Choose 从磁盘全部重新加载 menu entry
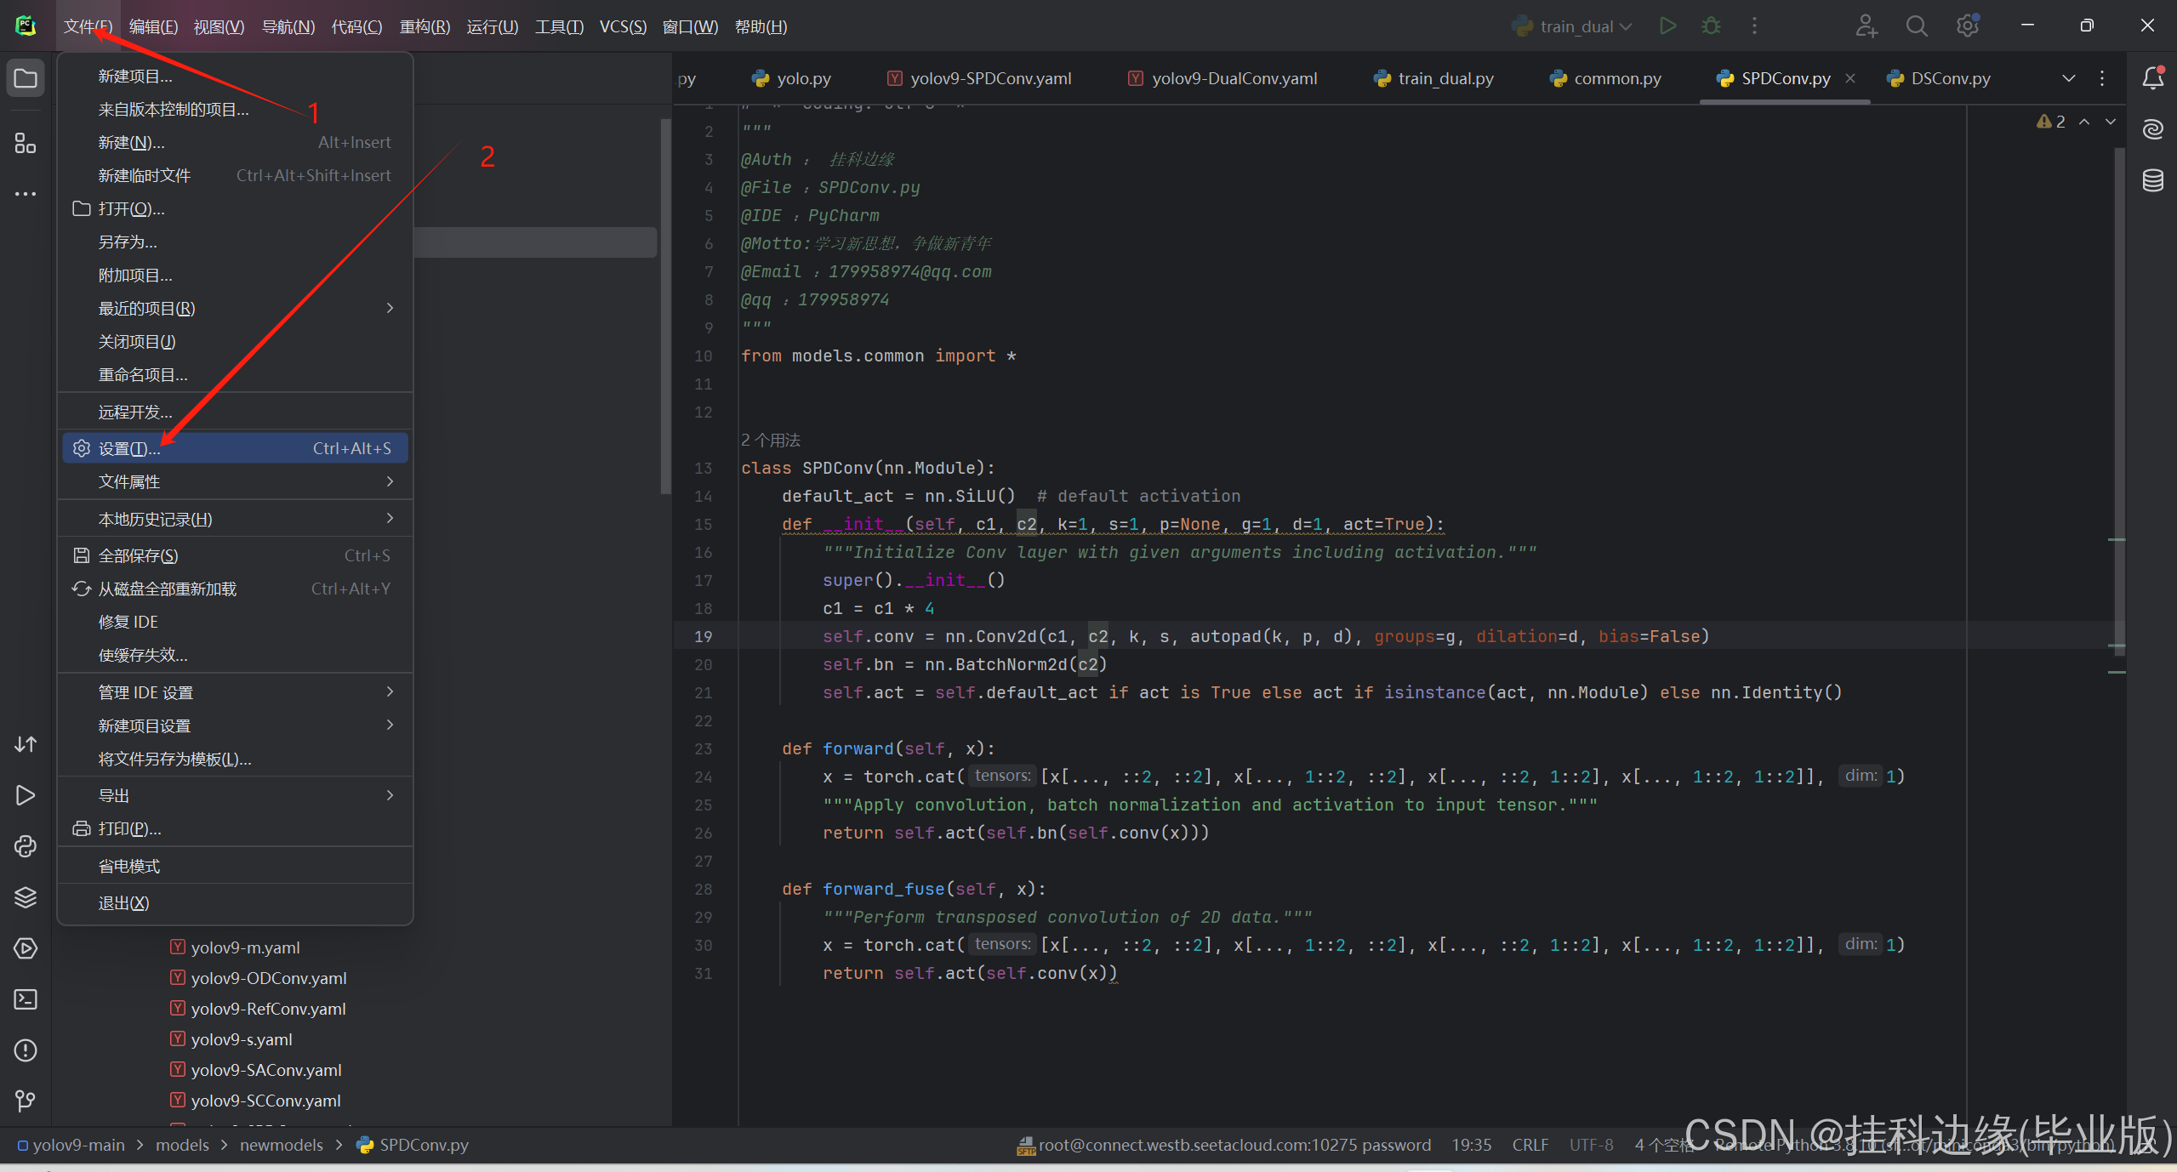The height and width of the screenshot is (1172, 2177). tap(235, 589)
